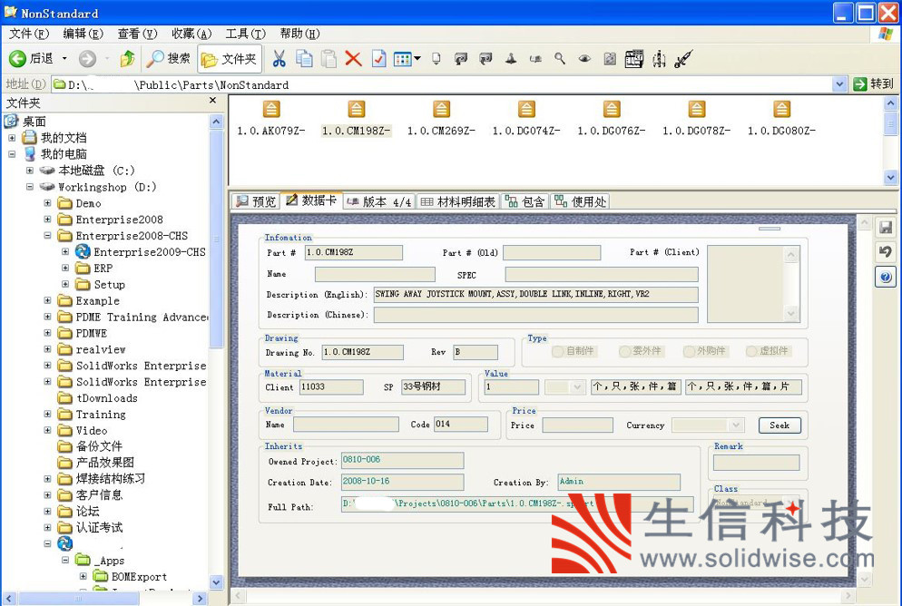Open the Search (搜索) toolbar button
This screenshot has height=606, width=902.
(169, 59)
